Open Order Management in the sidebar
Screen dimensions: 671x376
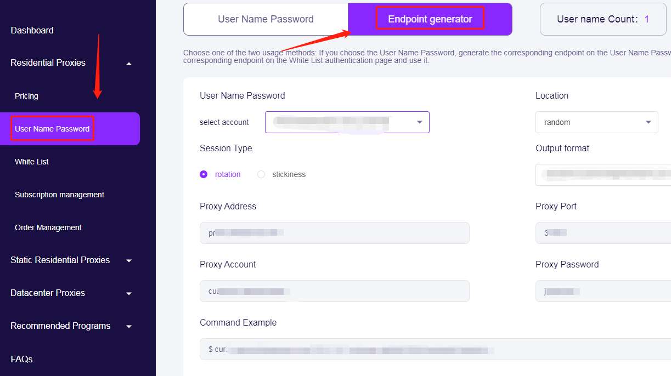(x=48, y=227)
